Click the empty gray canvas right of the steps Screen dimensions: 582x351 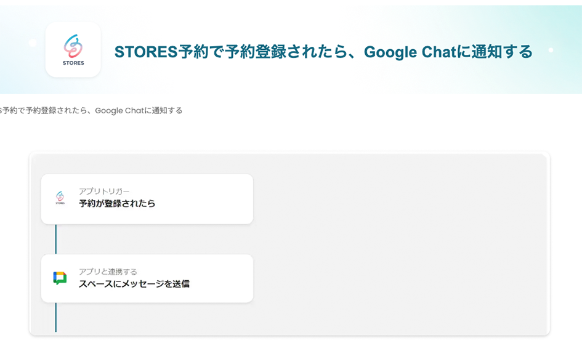click(400, 246)
